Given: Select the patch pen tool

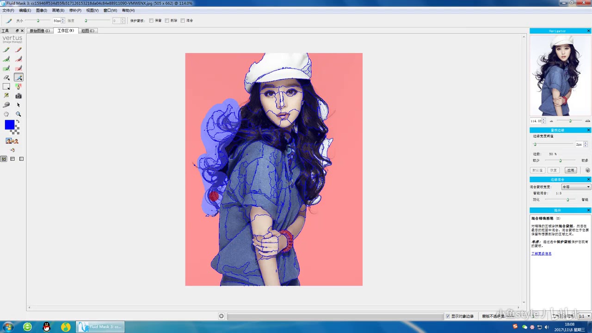Looking at the screenshot, I should (18, 86).
